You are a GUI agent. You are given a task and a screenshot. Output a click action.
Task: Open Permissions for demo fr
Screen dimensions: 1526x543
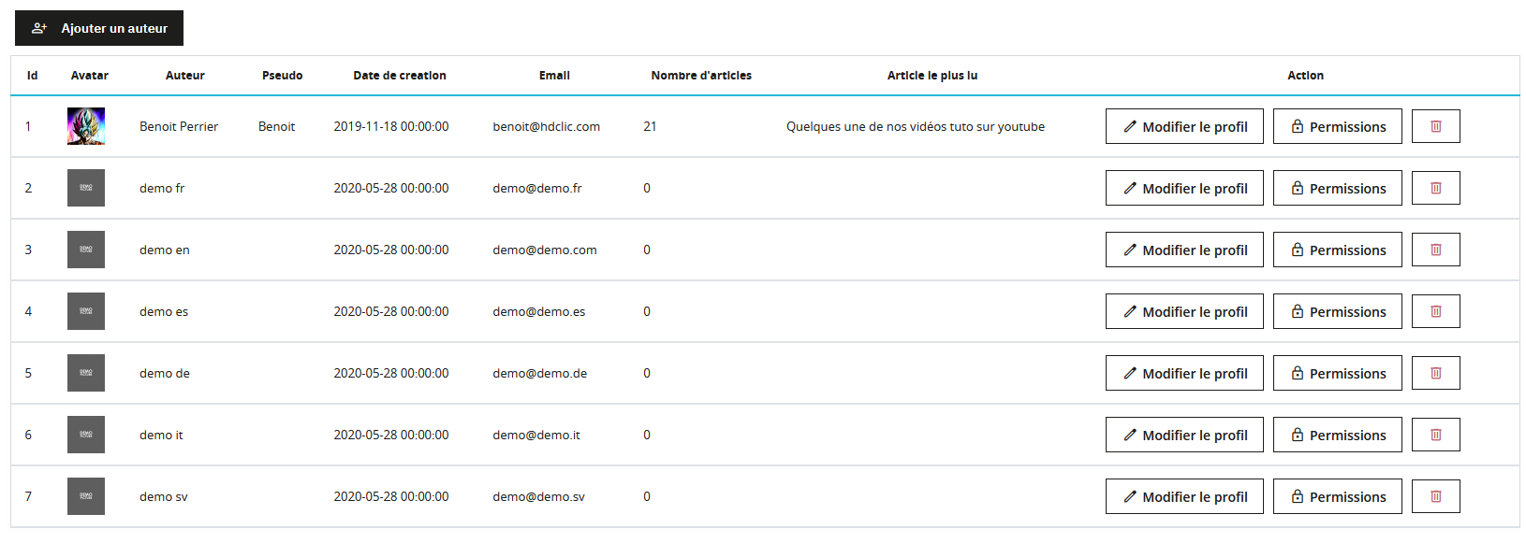point(1338,188)
